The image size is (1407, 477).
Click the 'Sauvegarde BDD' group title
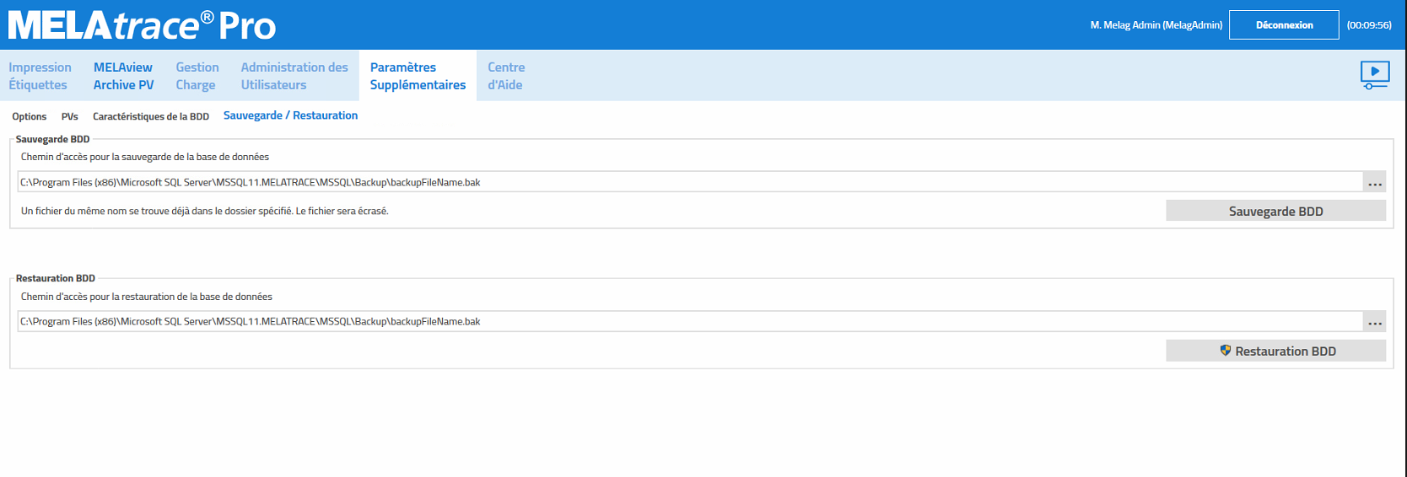click(x=52, y=139)
